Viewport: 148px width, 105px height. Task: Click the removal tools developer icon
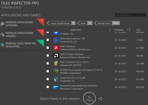click(x=2, y=45)
